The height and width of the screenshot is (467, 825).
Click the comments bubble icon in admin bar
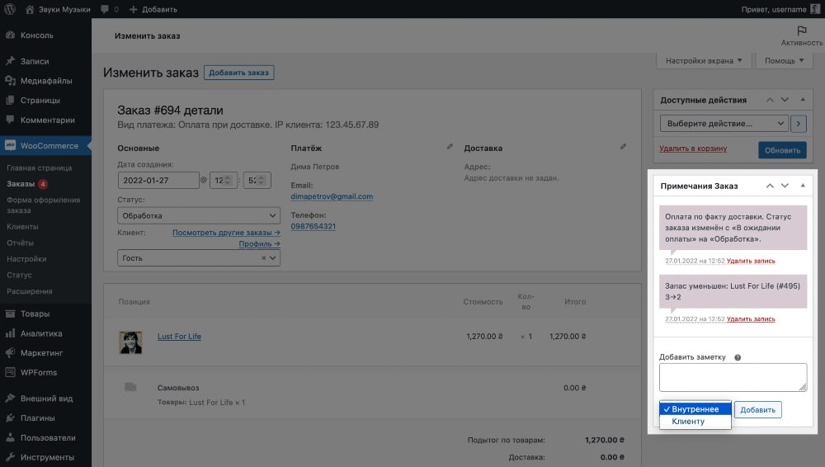pos(105,9)
